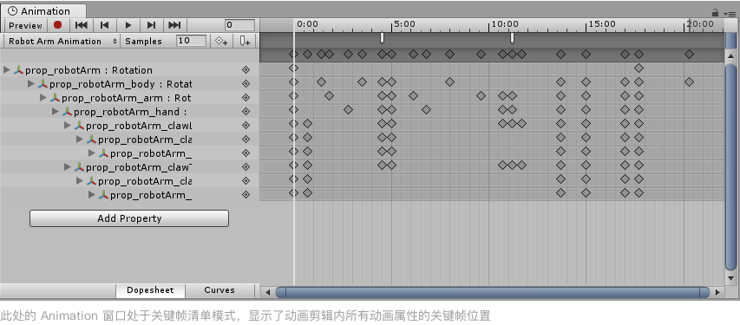Click the Add Keyframe diamond-plus icon

coord(221,41)
